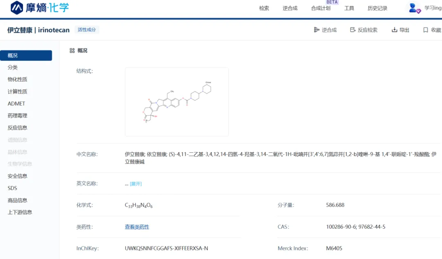Screen dimensions: 442x259
Task: Open the user avatar icon
Action: pos(414,8)
